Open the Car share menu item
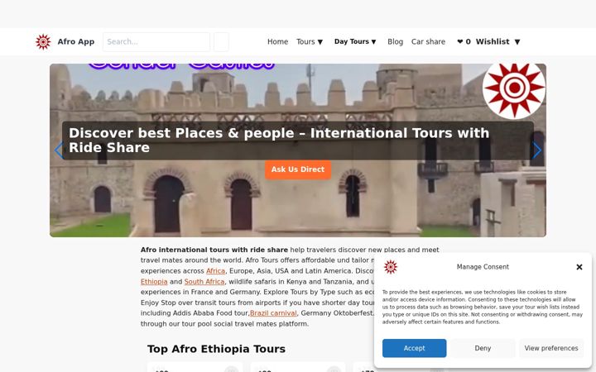596x372 pixels. pos(428,42)
